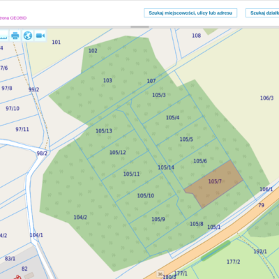Pick parcel 105/4 on the map
279x279 pixels.
coord(172,118)
